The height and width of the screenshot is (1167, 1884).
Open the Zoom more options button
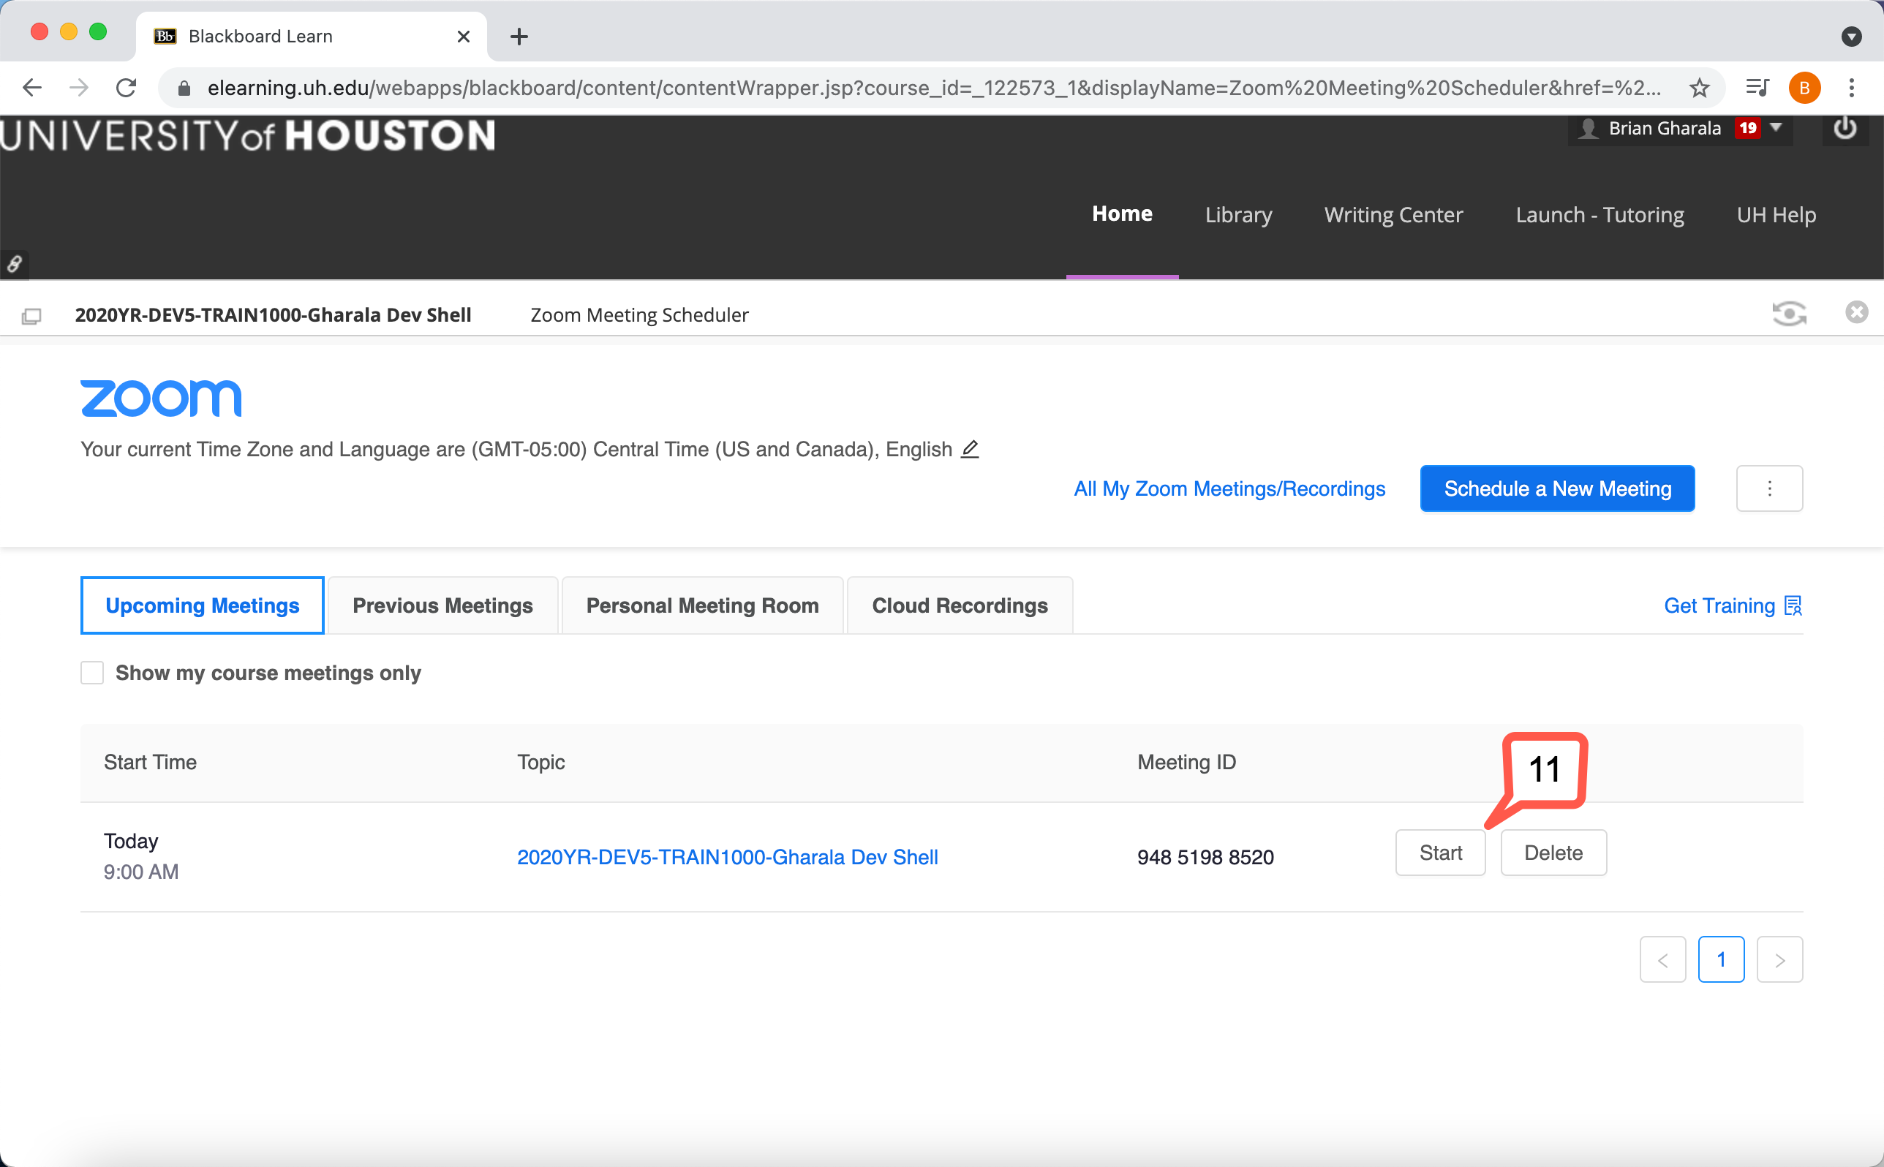(1769, 488)
